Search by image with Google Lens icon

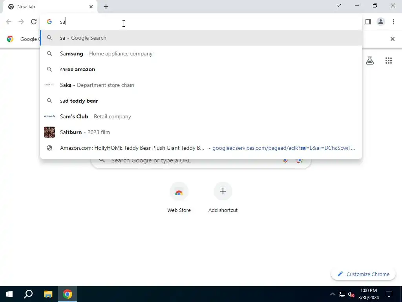[x=300, y=161]
